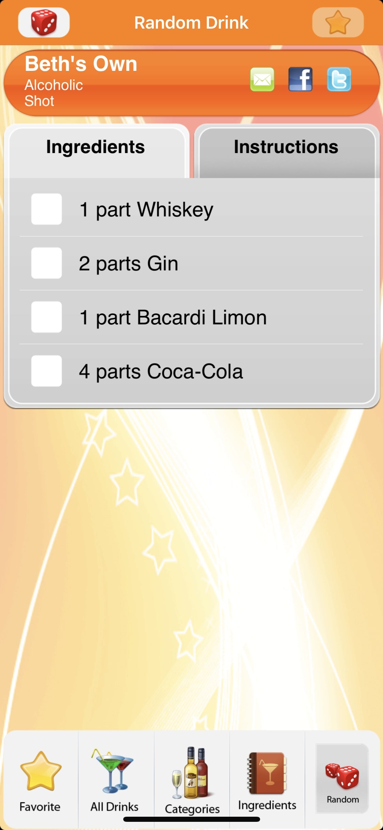Tap the 4 parts Coca-Cola text
Screen dimensions: 383x830
tap(161, 371)
